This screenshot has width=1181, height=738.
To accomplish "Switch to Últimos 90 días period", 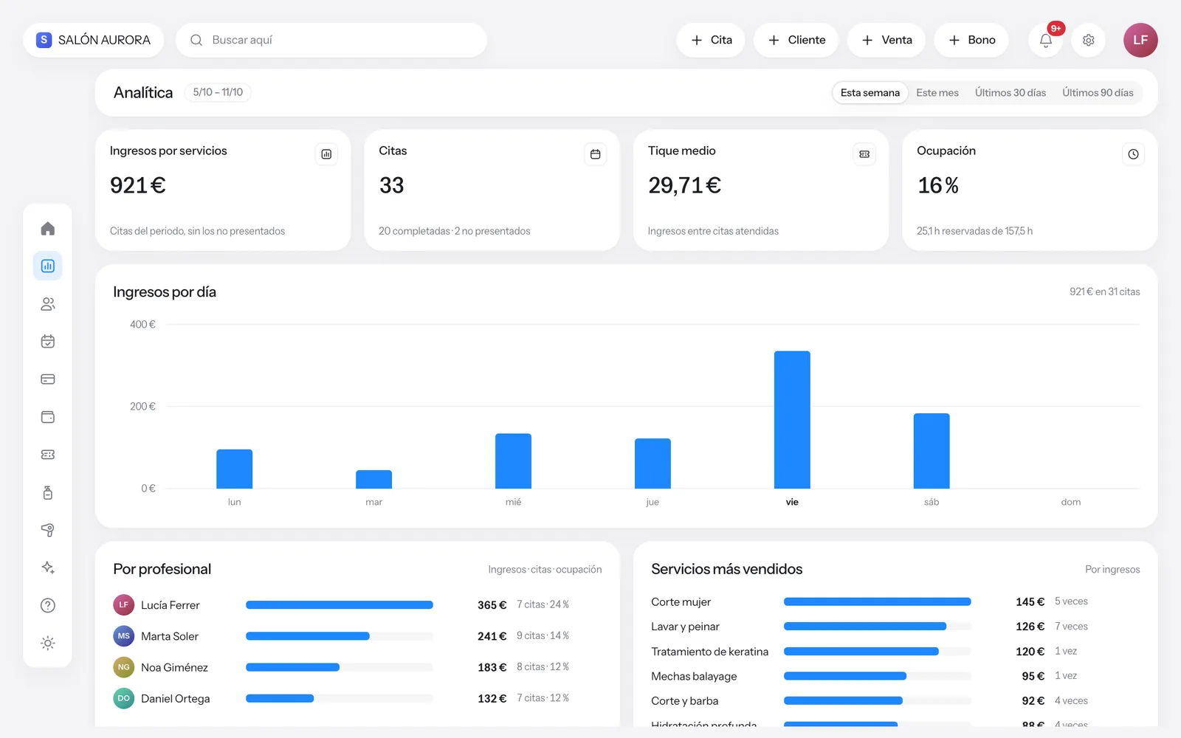I will 1098,93.
